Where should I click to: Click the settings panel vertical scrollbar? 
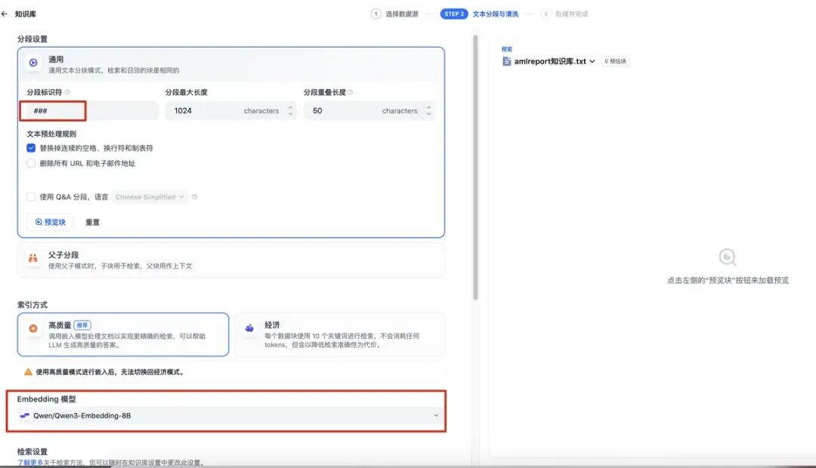pyautogui.click(x=475, y=168)
